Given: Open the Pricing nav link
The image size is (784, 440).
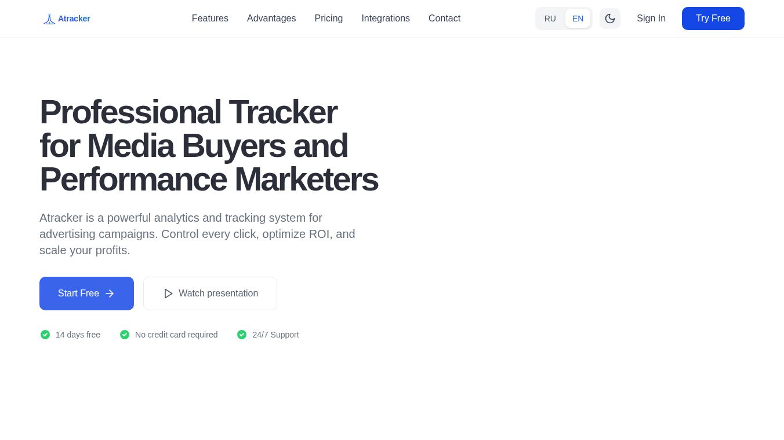Looking at the screenshot, I should [329, 19].
